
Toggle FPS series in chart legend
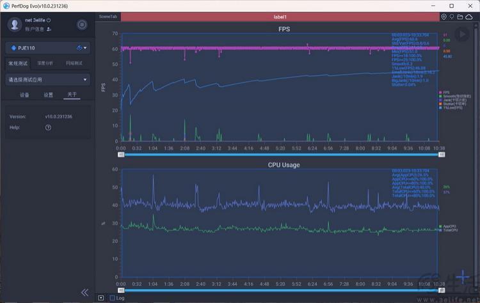click(x=444, y=92)
